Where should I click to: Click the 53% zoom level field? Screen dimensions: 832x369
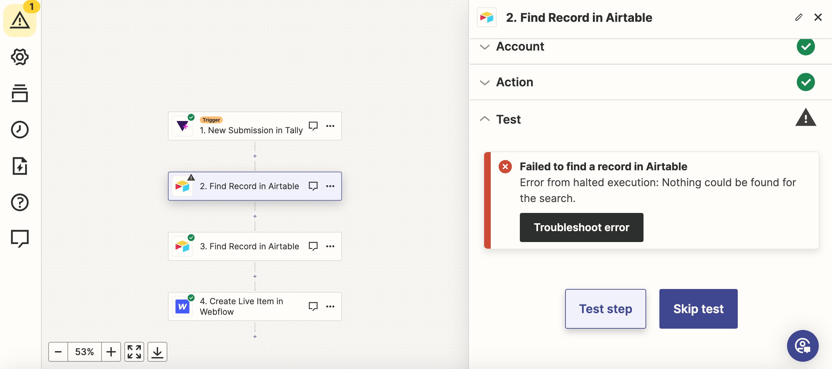tap(85, 352)
